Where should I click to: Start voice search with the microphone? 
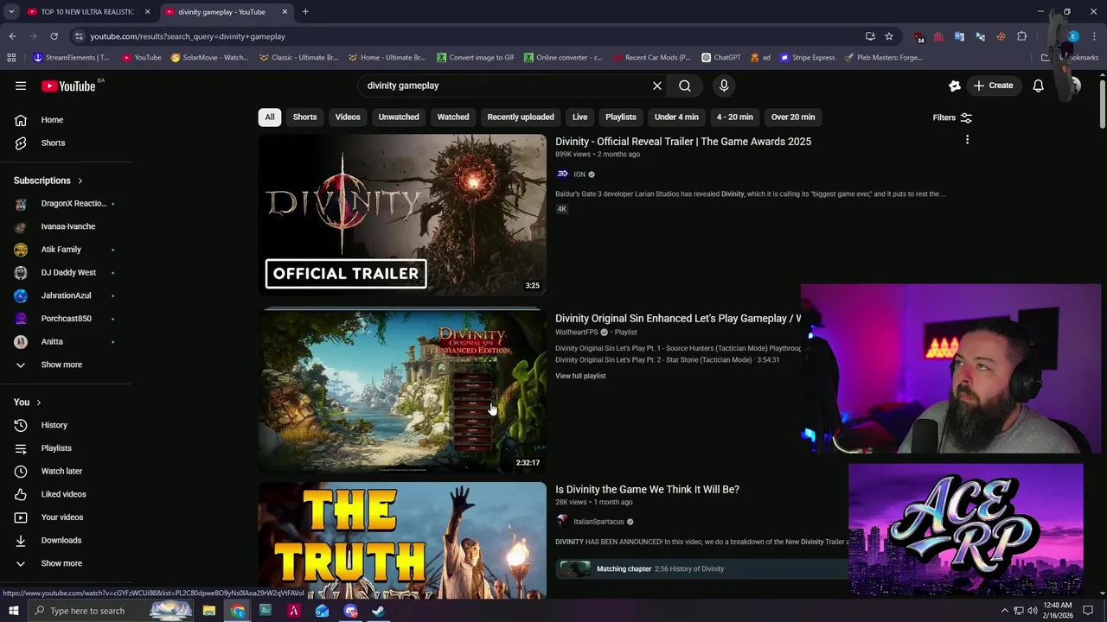[724, 86]
